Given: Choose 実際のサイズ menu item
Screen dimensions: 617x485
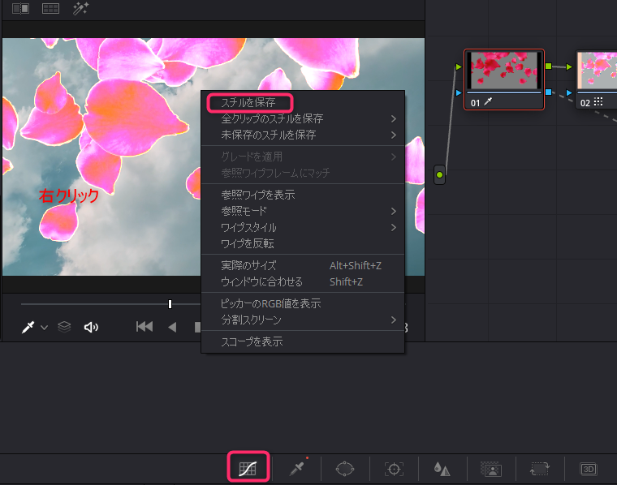Looking at the screenshot, I should click(x=303, y=266).
